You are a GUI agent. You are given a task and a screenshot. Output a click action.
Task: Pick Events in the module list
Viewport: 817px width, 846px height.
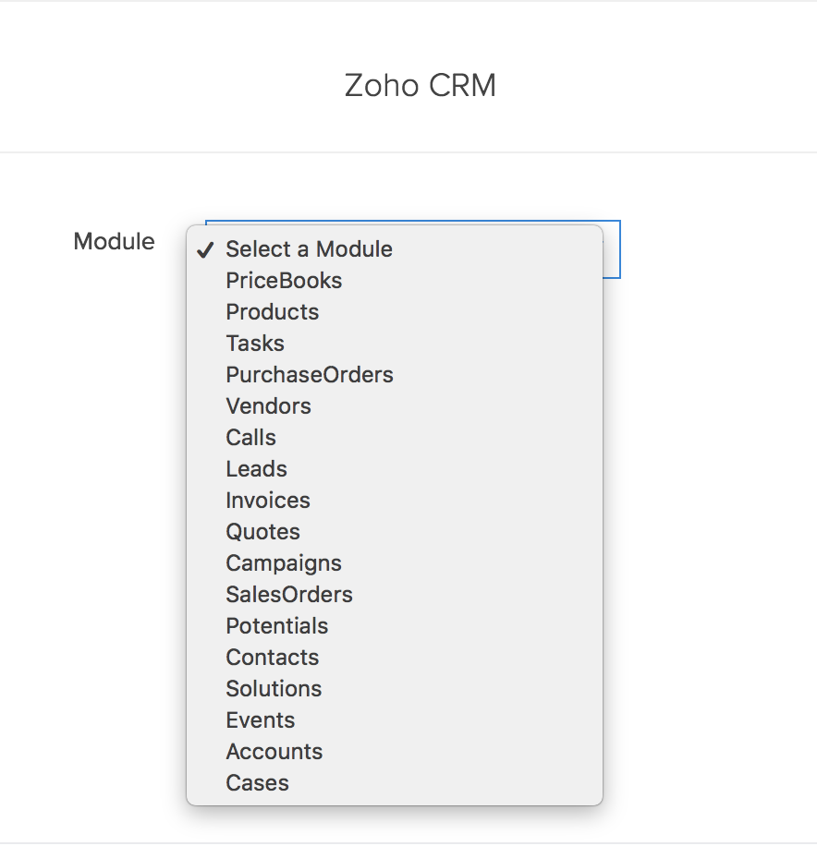[261, 720]
